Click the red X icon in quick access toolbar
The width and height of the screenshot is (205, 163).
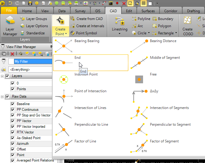click(x=124, y=3)
